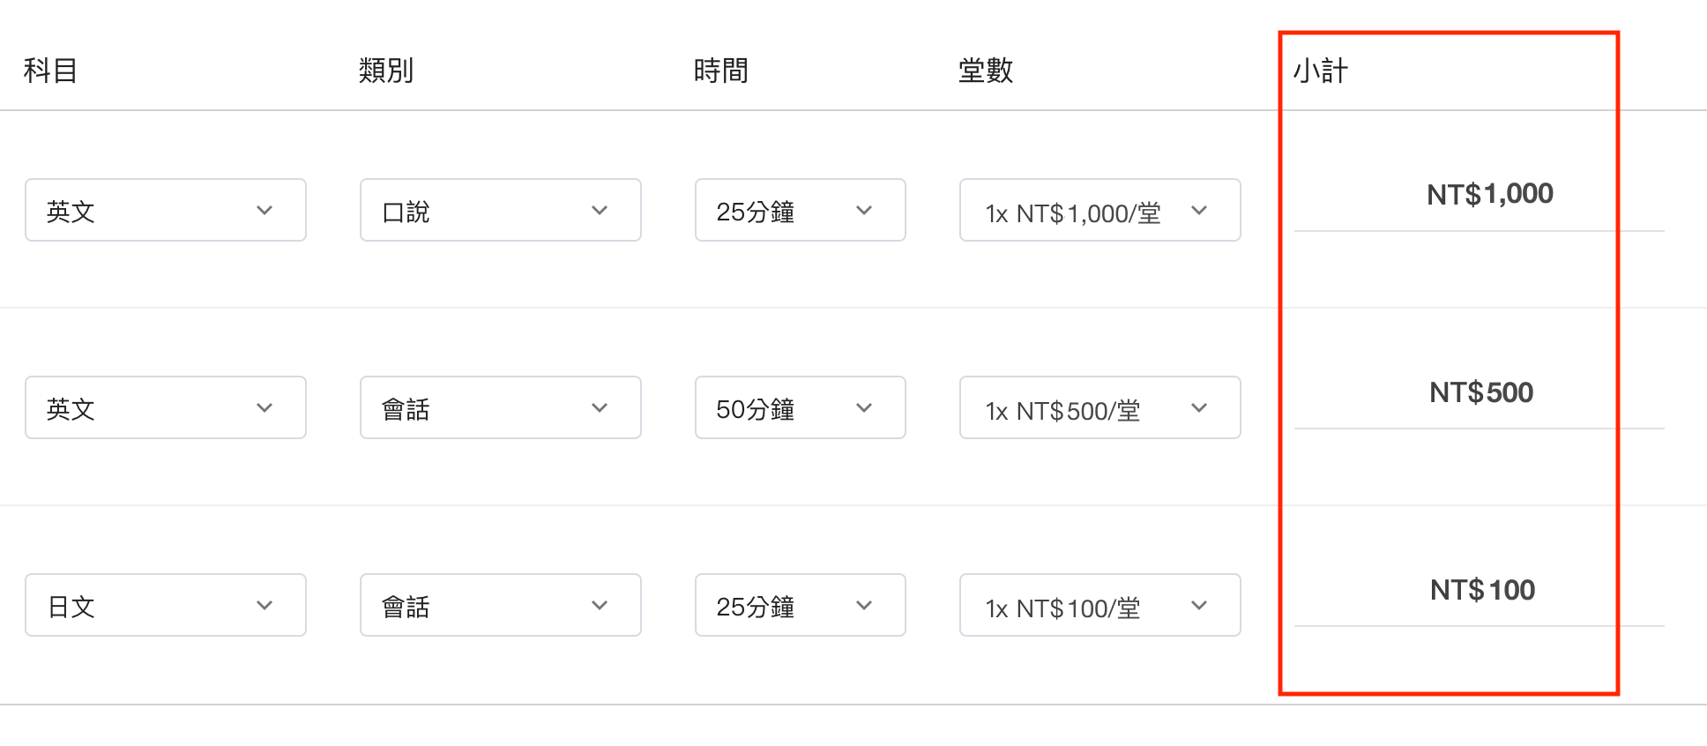Click the 堂數 column header
Viewport: 1707px width, 746px height.
986,71
